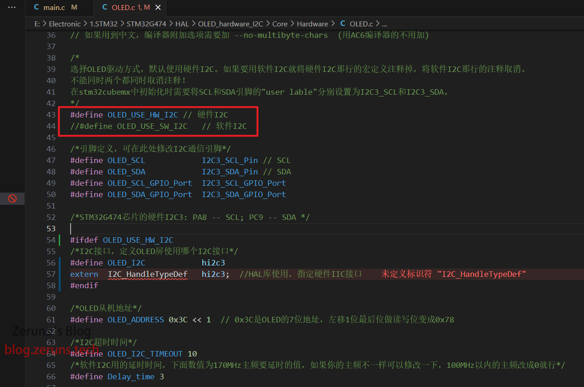Switch to the main.c tab
The image size is (584, 387).
(x=54, y=8)
